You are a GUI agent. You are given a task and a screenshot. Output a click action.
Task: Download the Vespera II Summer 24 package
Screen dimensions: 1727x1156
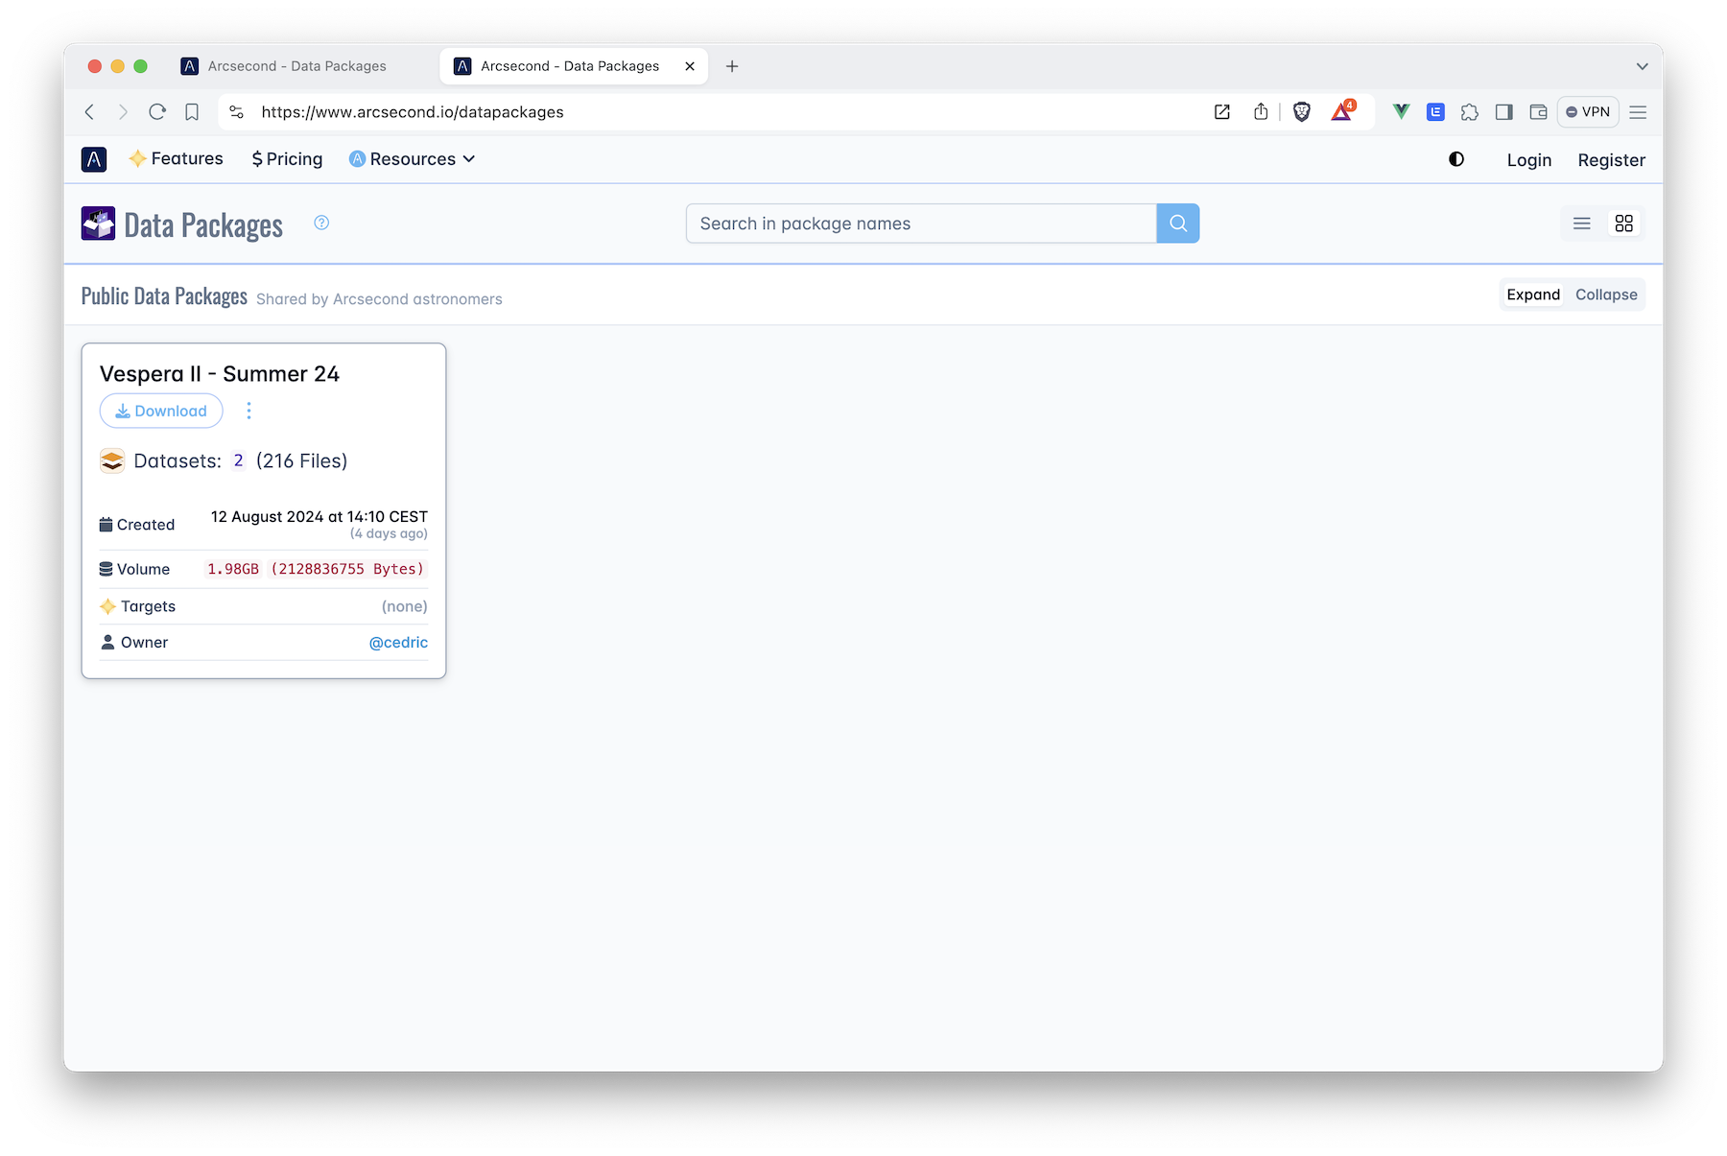(x=160, y=411)
